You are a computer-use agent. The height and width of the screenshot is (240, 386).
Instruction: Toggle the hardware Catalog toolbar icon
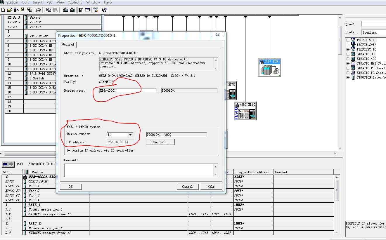coord(81,10)
